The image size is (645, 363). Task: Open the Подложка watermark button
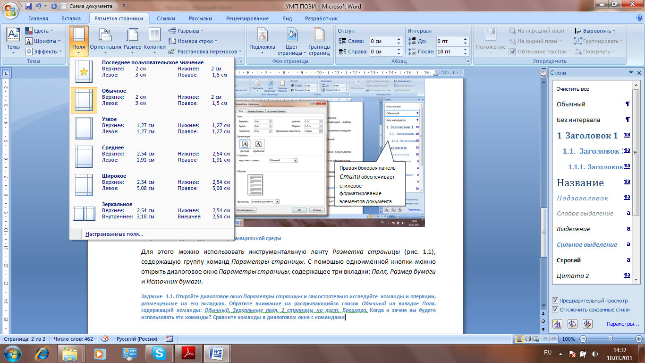click(262, 40)
